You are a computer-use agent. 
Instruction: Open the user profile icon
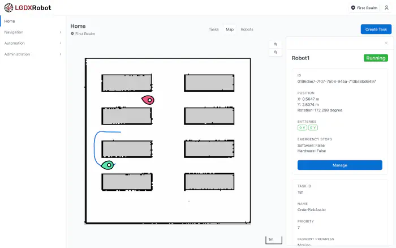click(386, 8)
